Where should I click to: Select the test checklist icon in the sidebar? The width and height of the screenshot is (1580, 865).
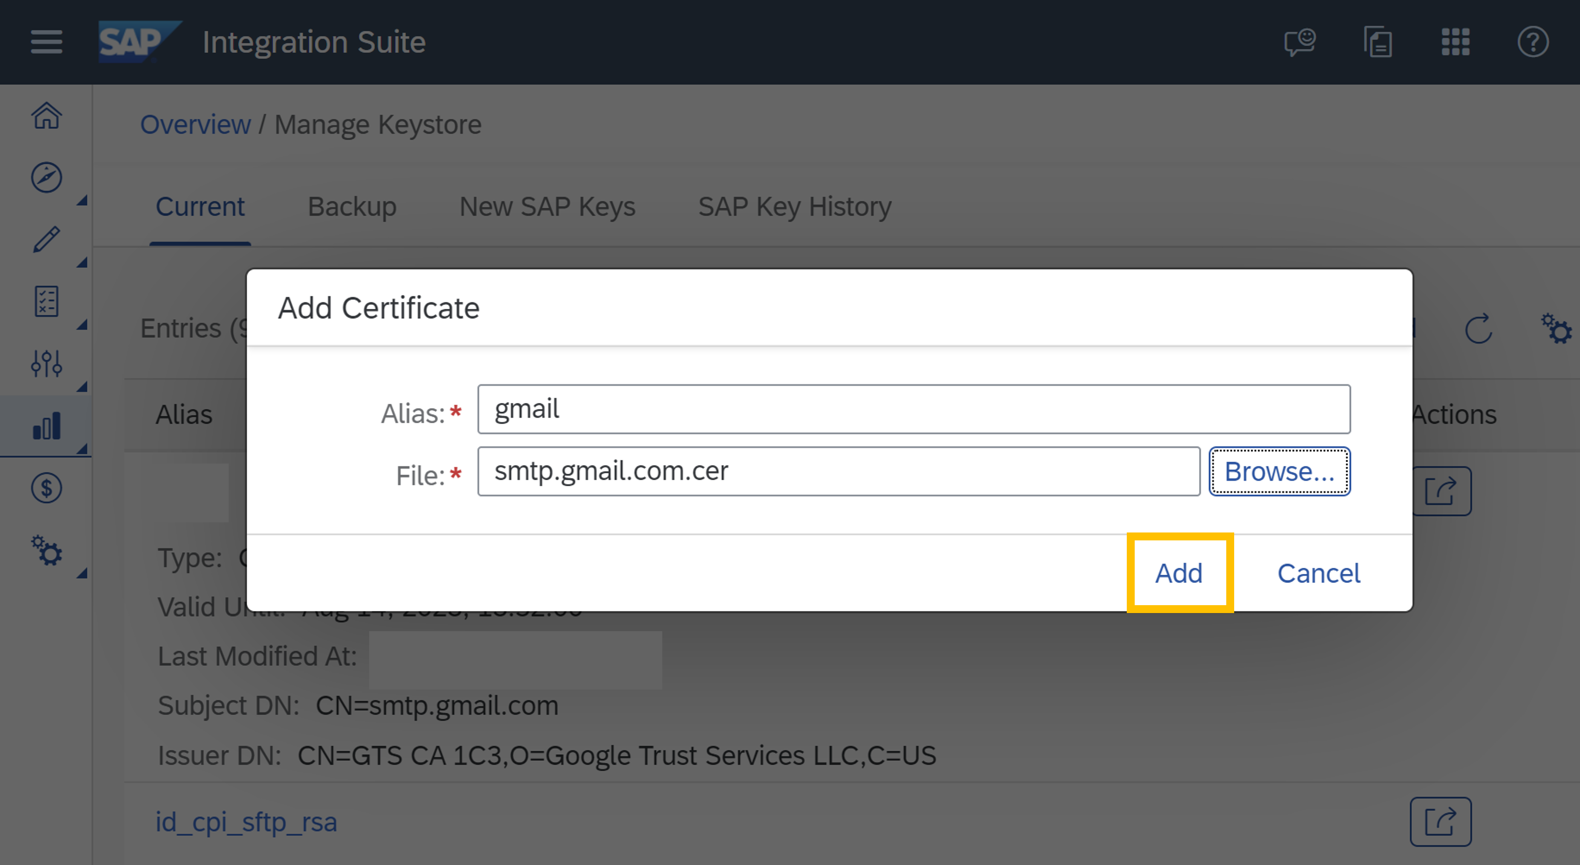tap(47, 302)
